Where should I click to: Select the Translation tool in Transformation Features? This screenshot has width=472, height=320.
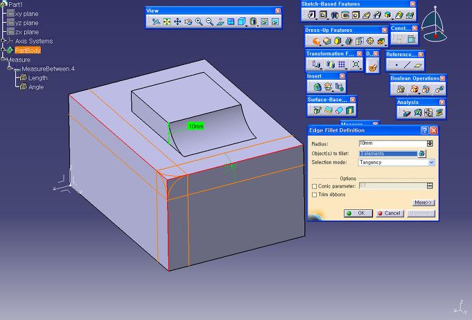[315, 64]
